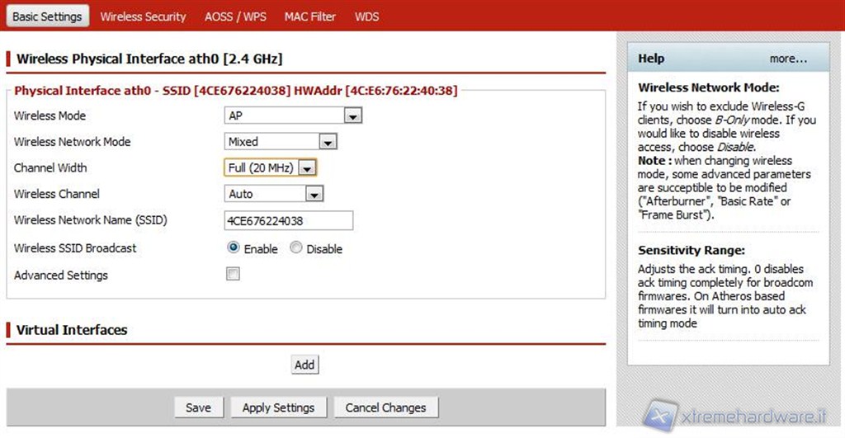Open the AOSS / WPS tab
The width and height of the screenshot is (845, 438).
tap(235, 16)
